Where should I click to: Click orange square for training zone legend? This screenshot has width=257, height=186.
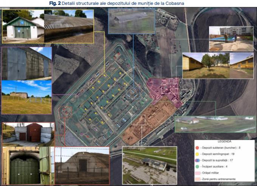[198, 179]
